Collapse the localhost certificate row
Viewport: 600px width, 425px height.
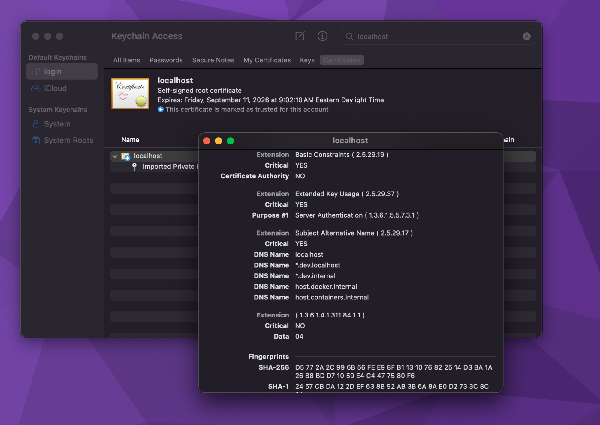pos(115,156)
